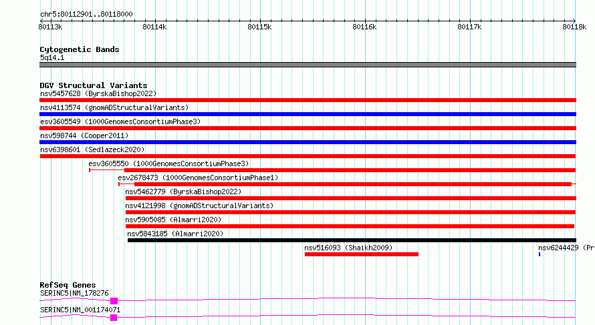Image resolution: width=595 pixels, height=325 pixels.
Task: Click the nsv598744 (Cooper2011) label
Action: tap(84, 135)
